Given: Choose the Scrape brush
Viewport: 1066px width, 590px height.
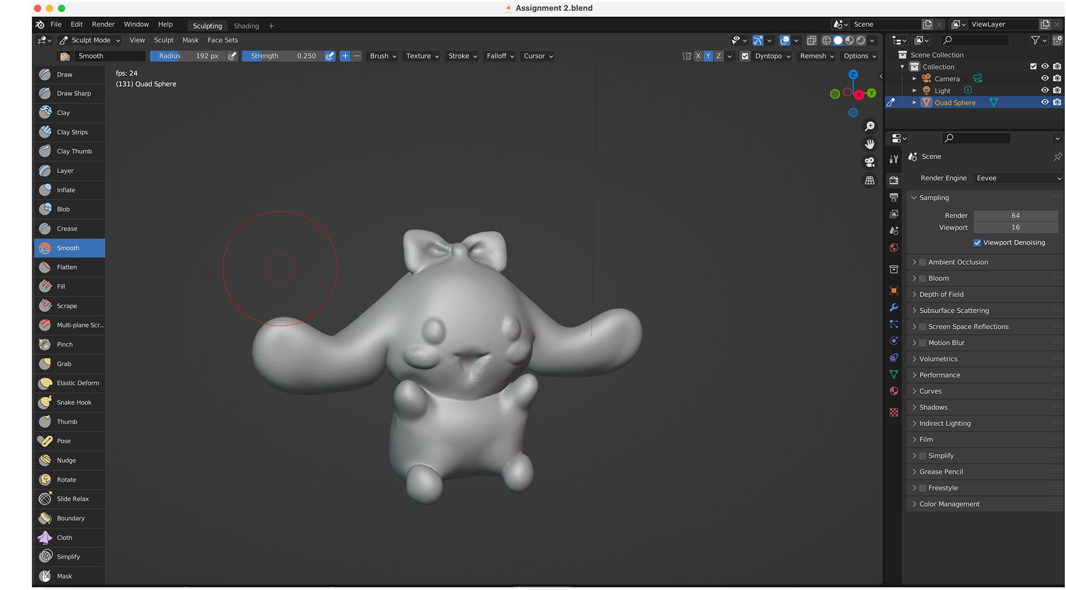Looking at the screenshot, I should point(69,306).
